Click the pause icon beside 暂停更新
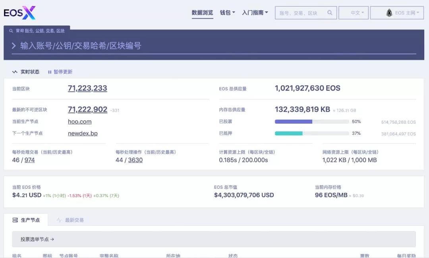The image size is (429, 258). (x=50, y=72)
